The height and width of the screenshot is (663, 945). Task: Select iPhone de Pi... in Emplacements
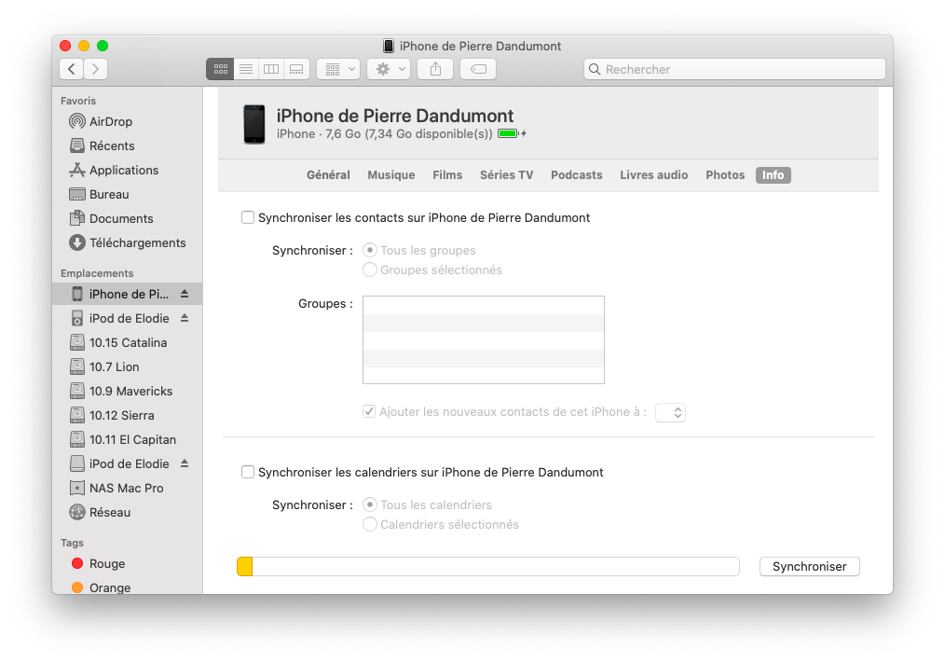(127, 294)
